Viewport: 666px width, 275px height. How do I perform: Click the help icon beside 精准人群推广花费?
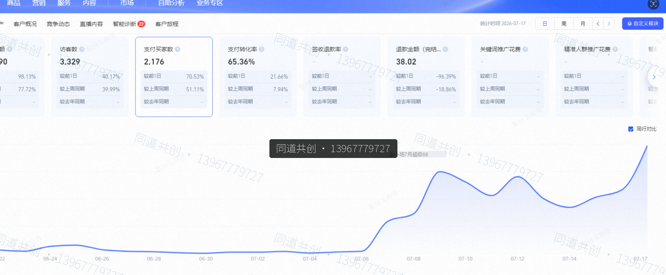[x=615, y=49]
